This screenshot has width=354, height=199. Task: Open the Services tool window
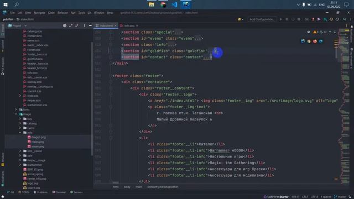[x=76, y=192]
